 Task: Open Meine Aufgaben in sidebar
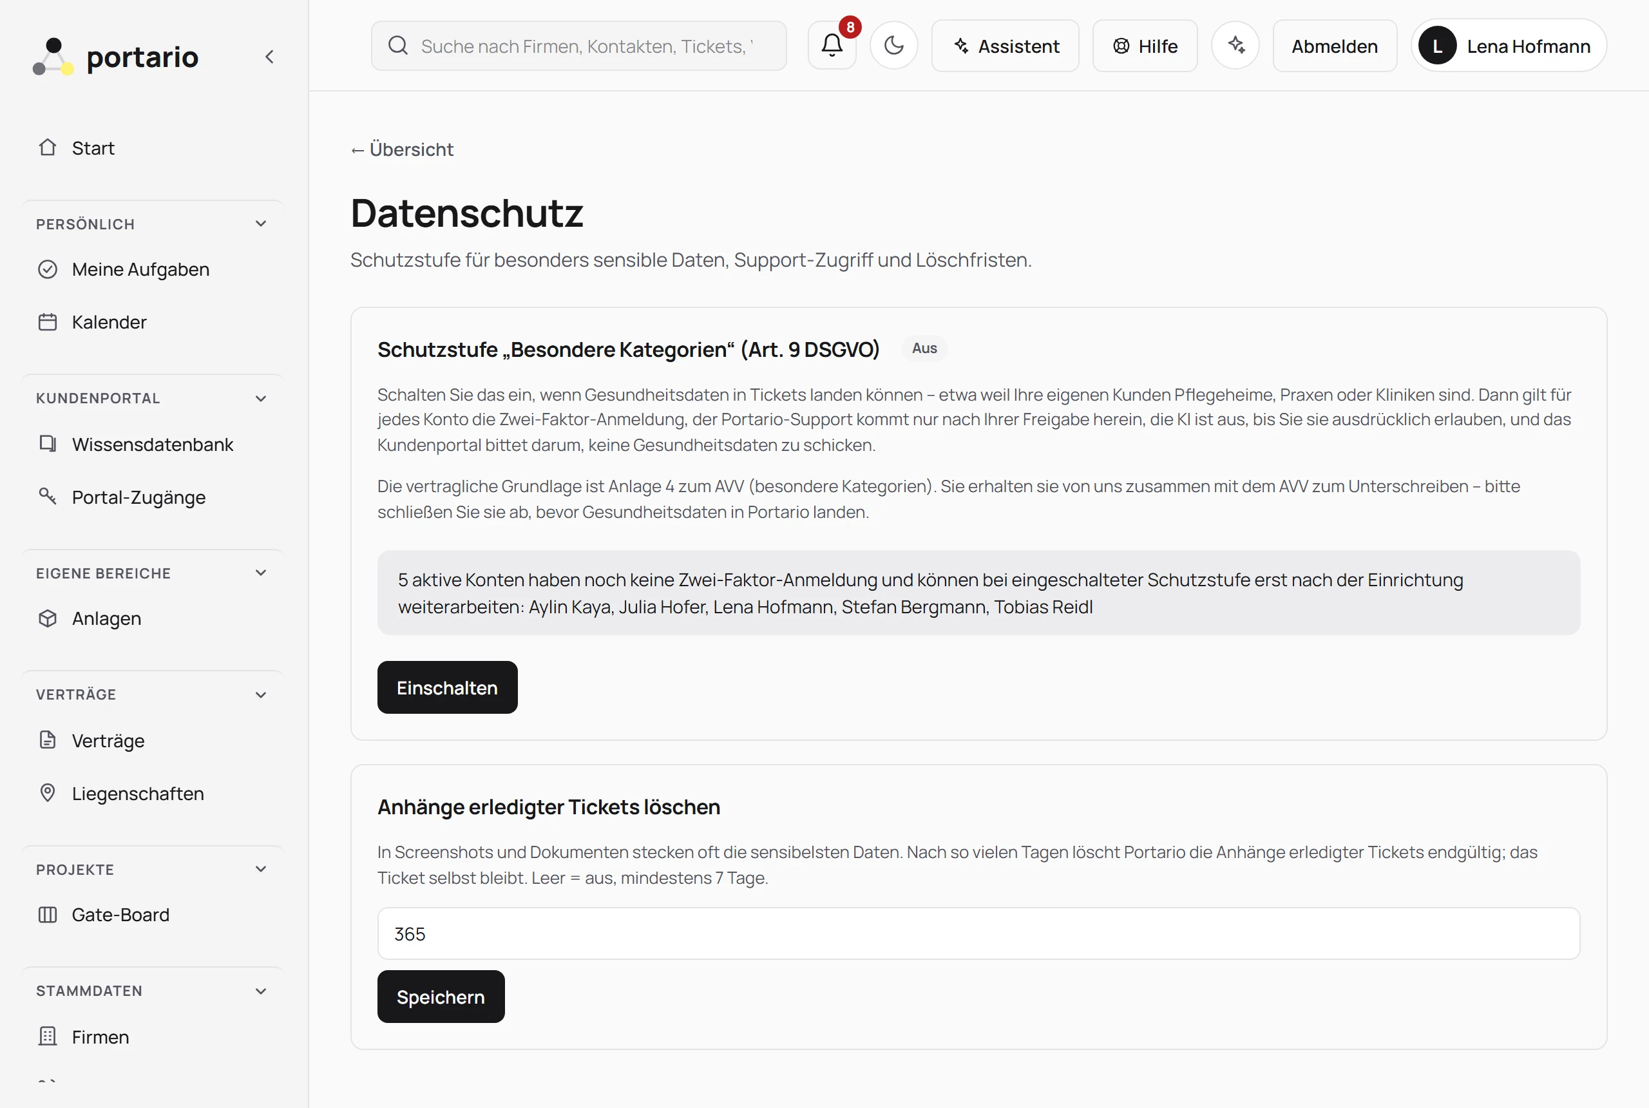153,269
